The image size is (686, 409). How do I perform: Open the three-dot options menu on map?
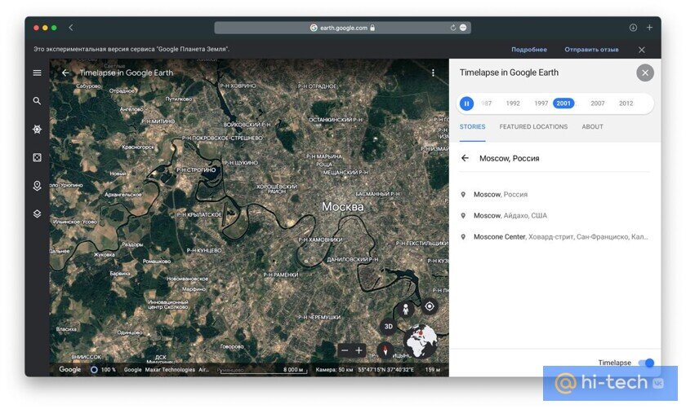[433, 73]
